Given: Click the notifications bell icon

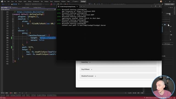Looking at the screenshot, I should click(174, 98).
